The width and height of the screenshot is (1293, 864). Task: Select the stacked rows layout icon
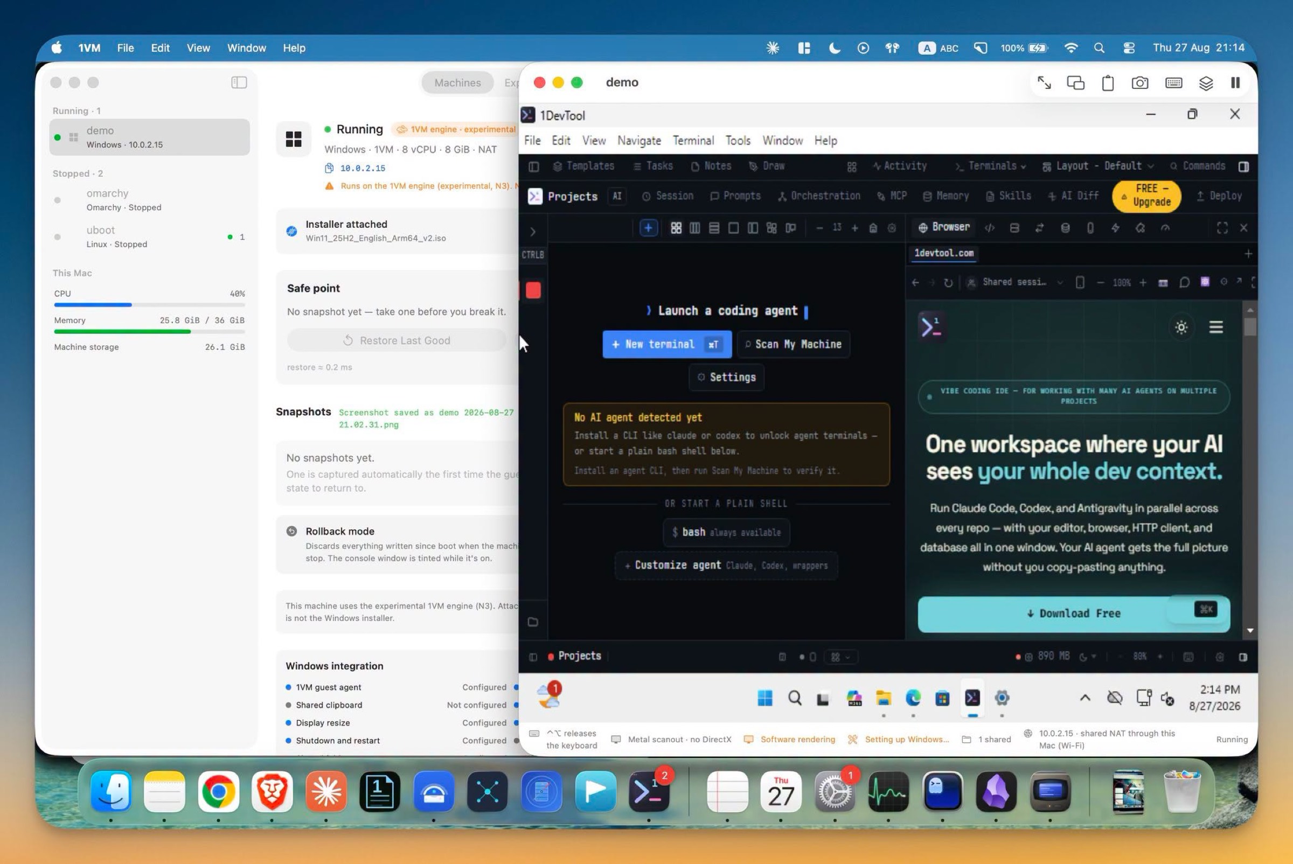tap(714, 227)
